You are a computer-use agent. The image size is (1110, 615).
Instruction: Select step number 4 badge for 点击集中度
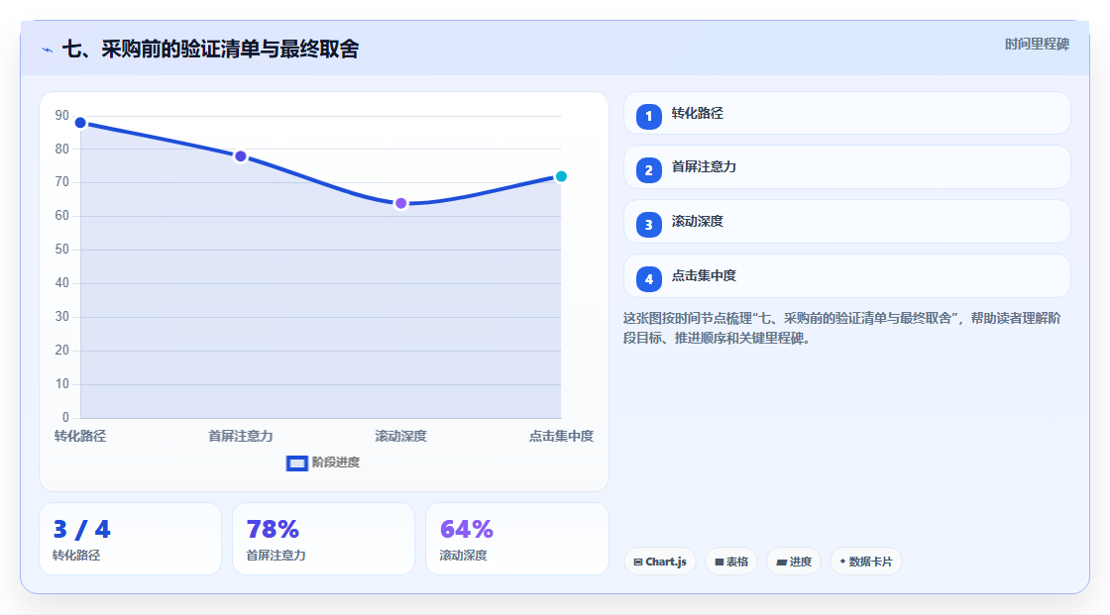[x=648, y=279]
